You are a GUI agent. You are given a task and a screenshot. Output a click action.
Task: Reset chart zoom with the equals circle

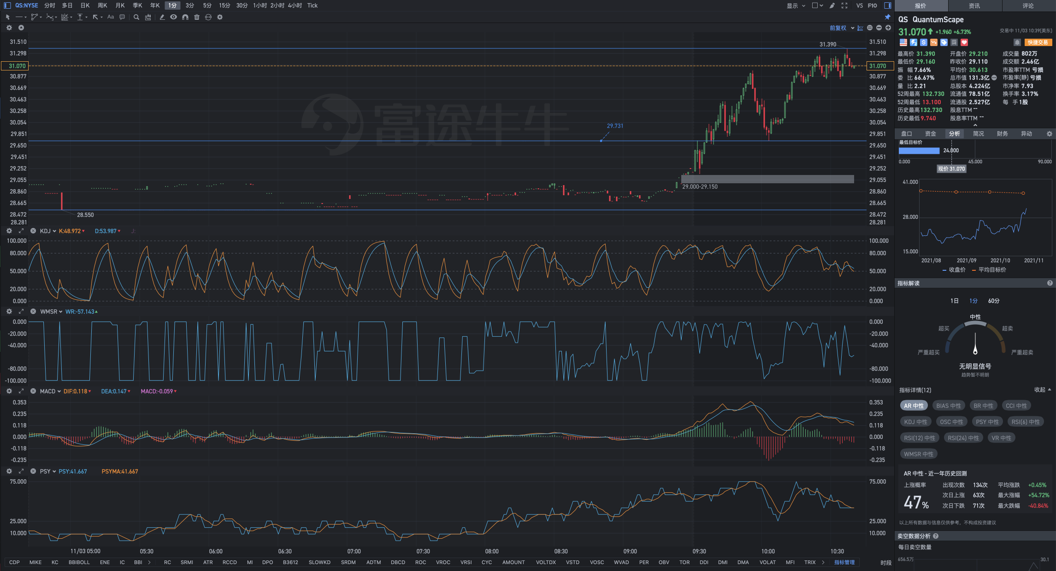tap(870, 28)
